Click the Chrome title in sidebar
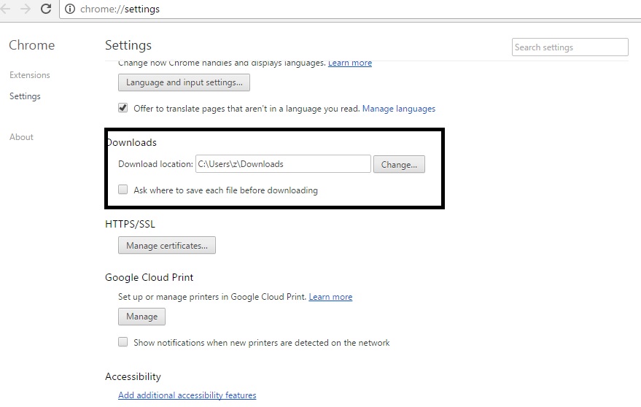Image resolution: width=641 pixels, height=407 pixels. pos(32,45)
